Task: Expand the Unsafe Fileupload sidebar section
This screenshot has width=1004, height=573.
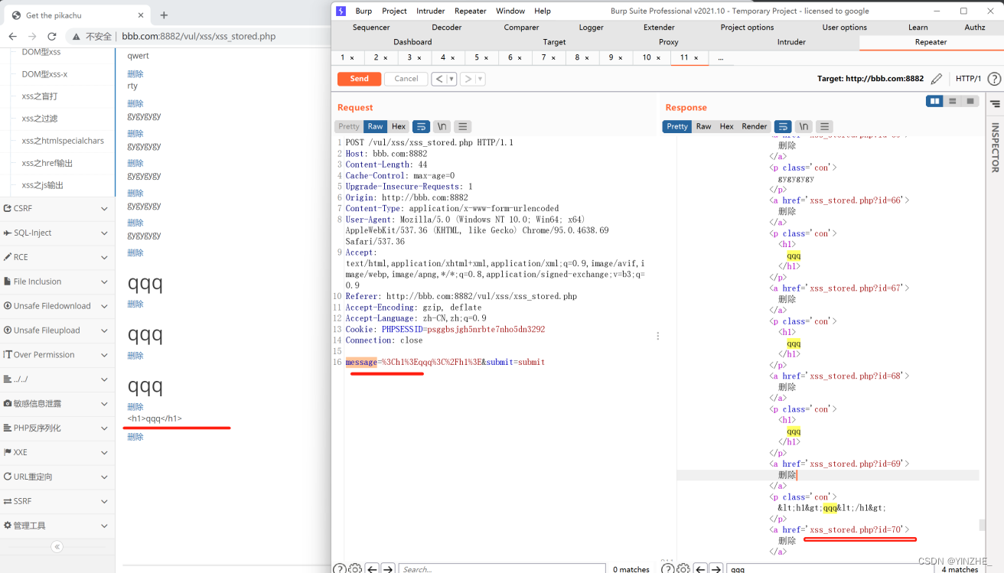Action: pyautogui.click(x=57, y=330)
